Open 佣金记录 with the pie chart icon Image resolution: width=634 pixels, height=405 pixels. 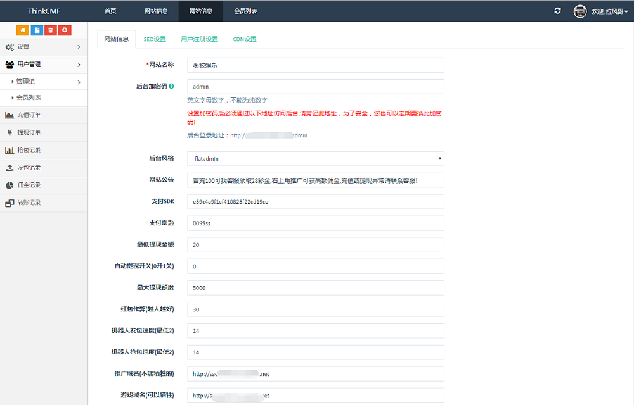coord(29,185)
